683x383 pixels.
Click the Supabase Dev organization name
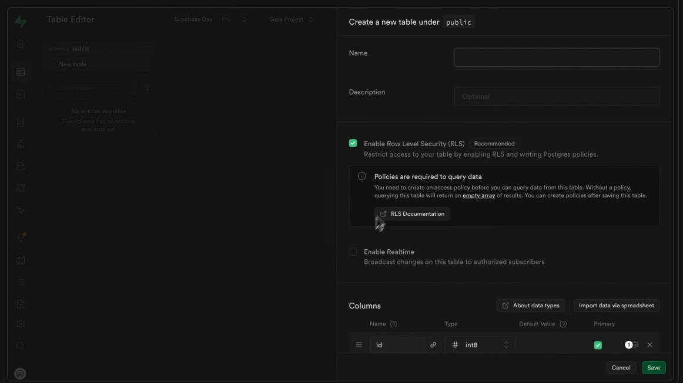[x=193, y=19]
